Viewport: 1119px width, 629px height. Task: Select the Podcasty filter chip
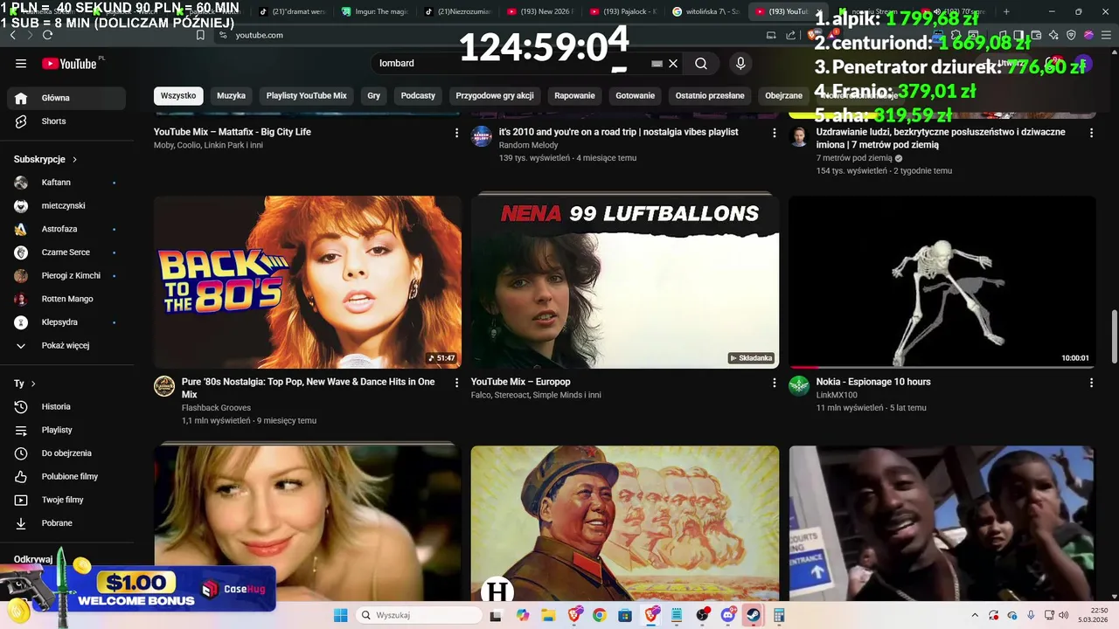point(418,96)
